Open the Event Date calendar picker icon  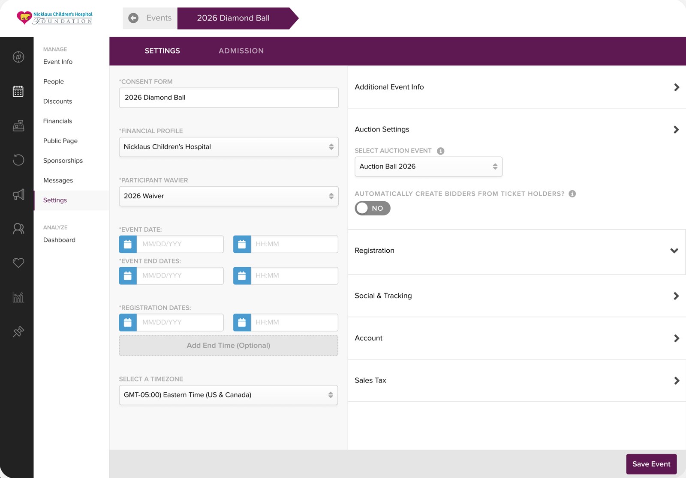click(x=128, y=244)
